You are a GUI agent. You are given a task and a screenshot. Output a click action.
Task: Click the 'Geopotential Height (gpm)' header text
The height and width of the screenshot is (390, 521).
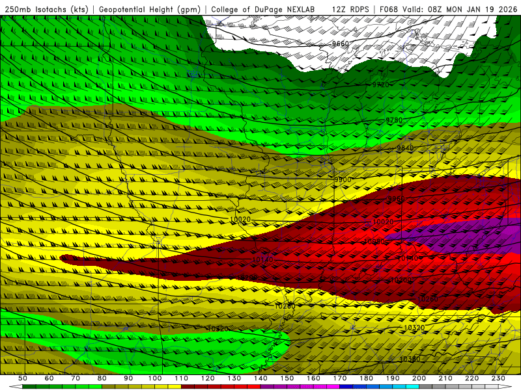coord(150,9)
